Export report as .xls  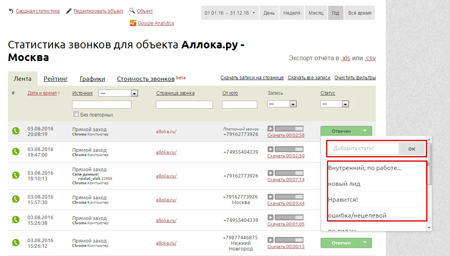click(346, 58)
